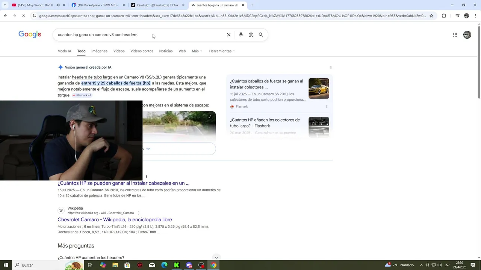Open the Mail app on taskbar
This screenshot has height=270, width=481.
click(x=152, y=265)
